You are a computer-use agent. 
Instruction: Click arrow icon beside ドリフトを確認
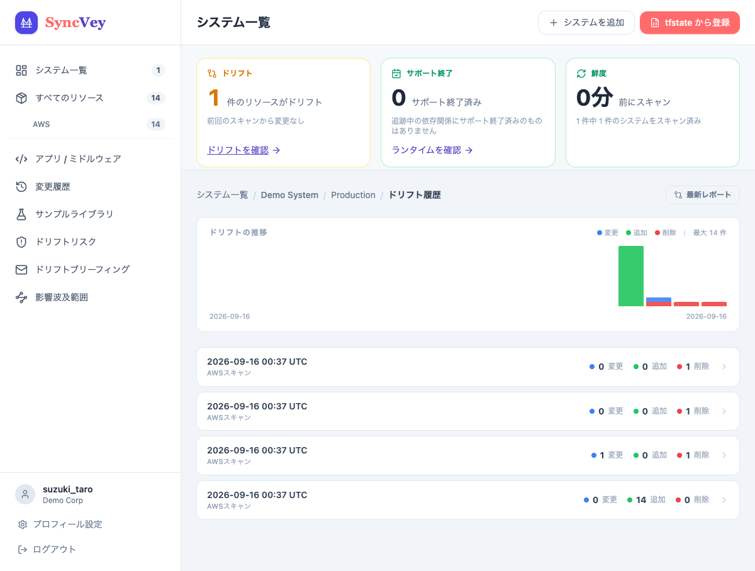[276, 150]
